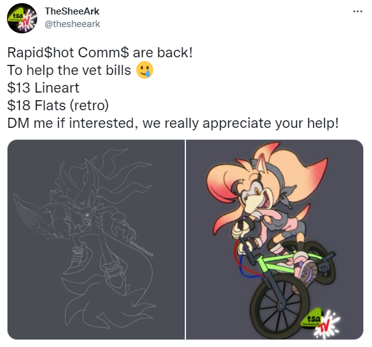This screenshot has width=372, height=347.
Task: Click the TheSheeArk display name
Action: pos(72,11)
